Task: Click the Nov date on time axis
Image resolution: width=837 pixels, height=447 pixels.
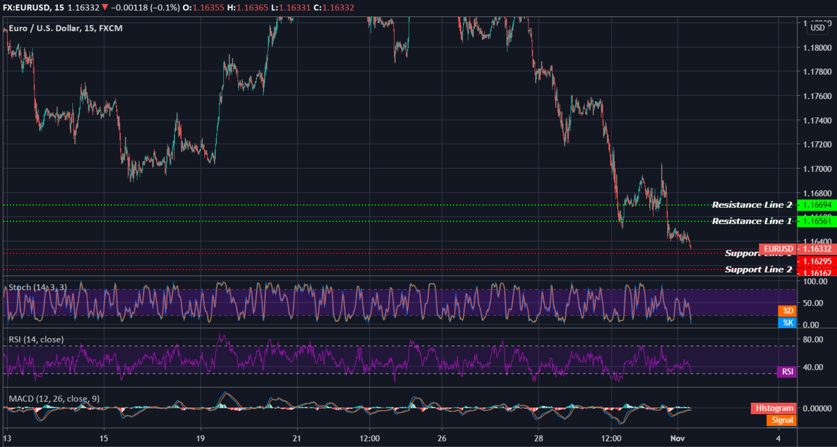Action: point(678,438)
